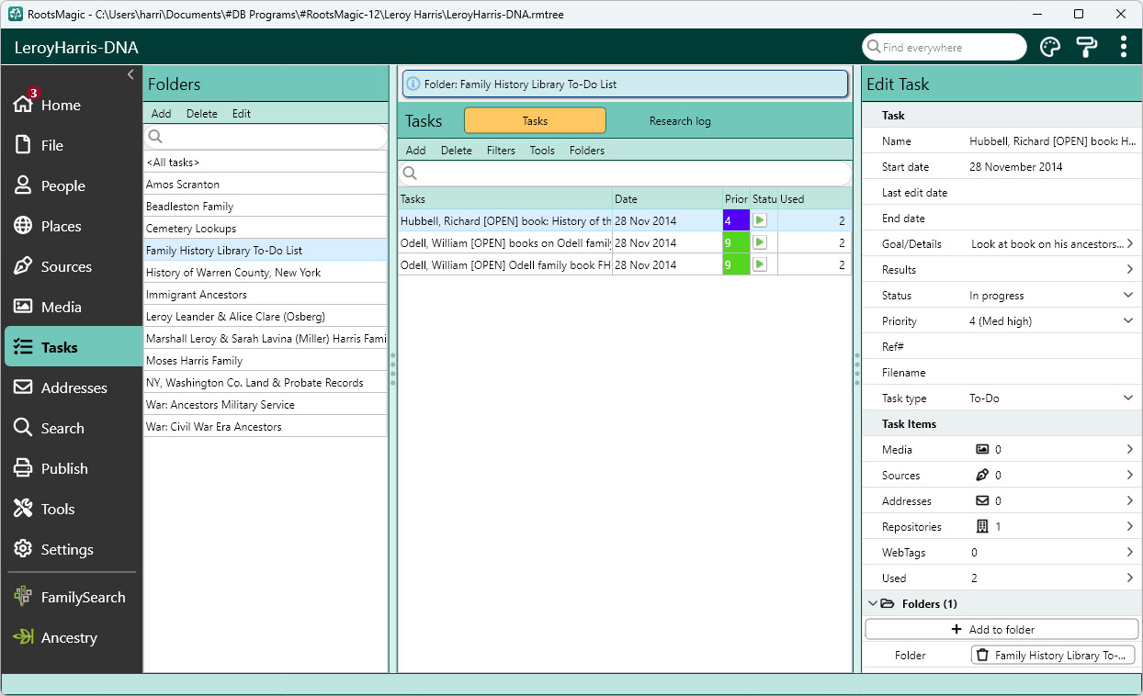The height and width of the screenshot is (696, 1143).
Task: Click the Find everywhere search box
Action: (945, 48)
